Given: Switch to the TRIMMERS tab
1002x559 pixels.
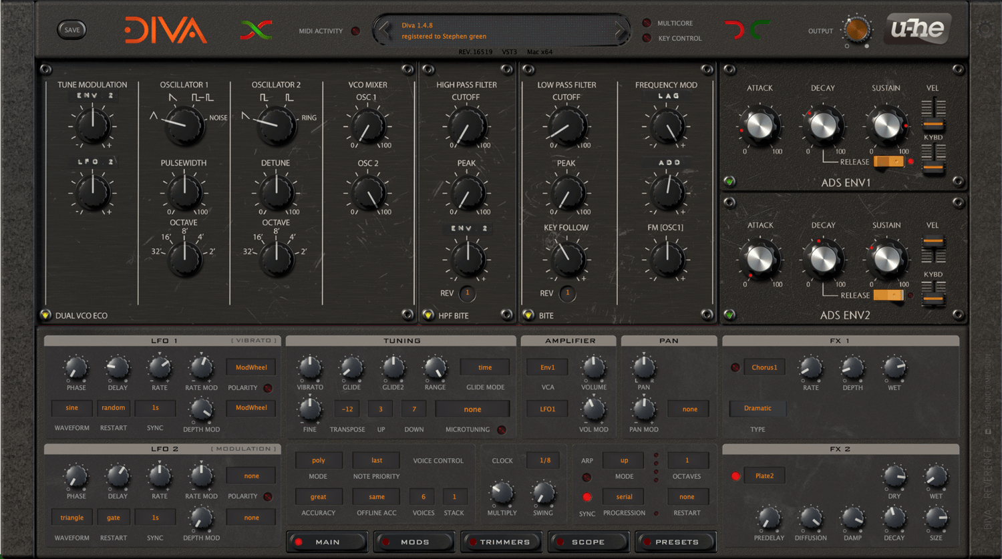Looking at the screenshot, I should pyautogui.click(x=501, y=542).
